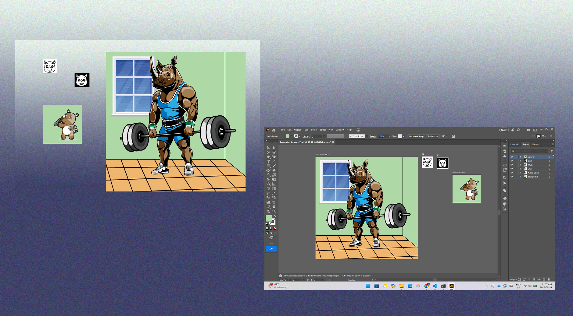
Task: Click the Share button
Action: coord(504,130)
